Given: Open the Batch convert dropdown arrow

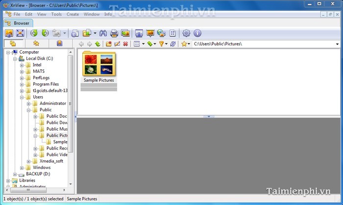Looking at the screenshot, I should point(95,33).
